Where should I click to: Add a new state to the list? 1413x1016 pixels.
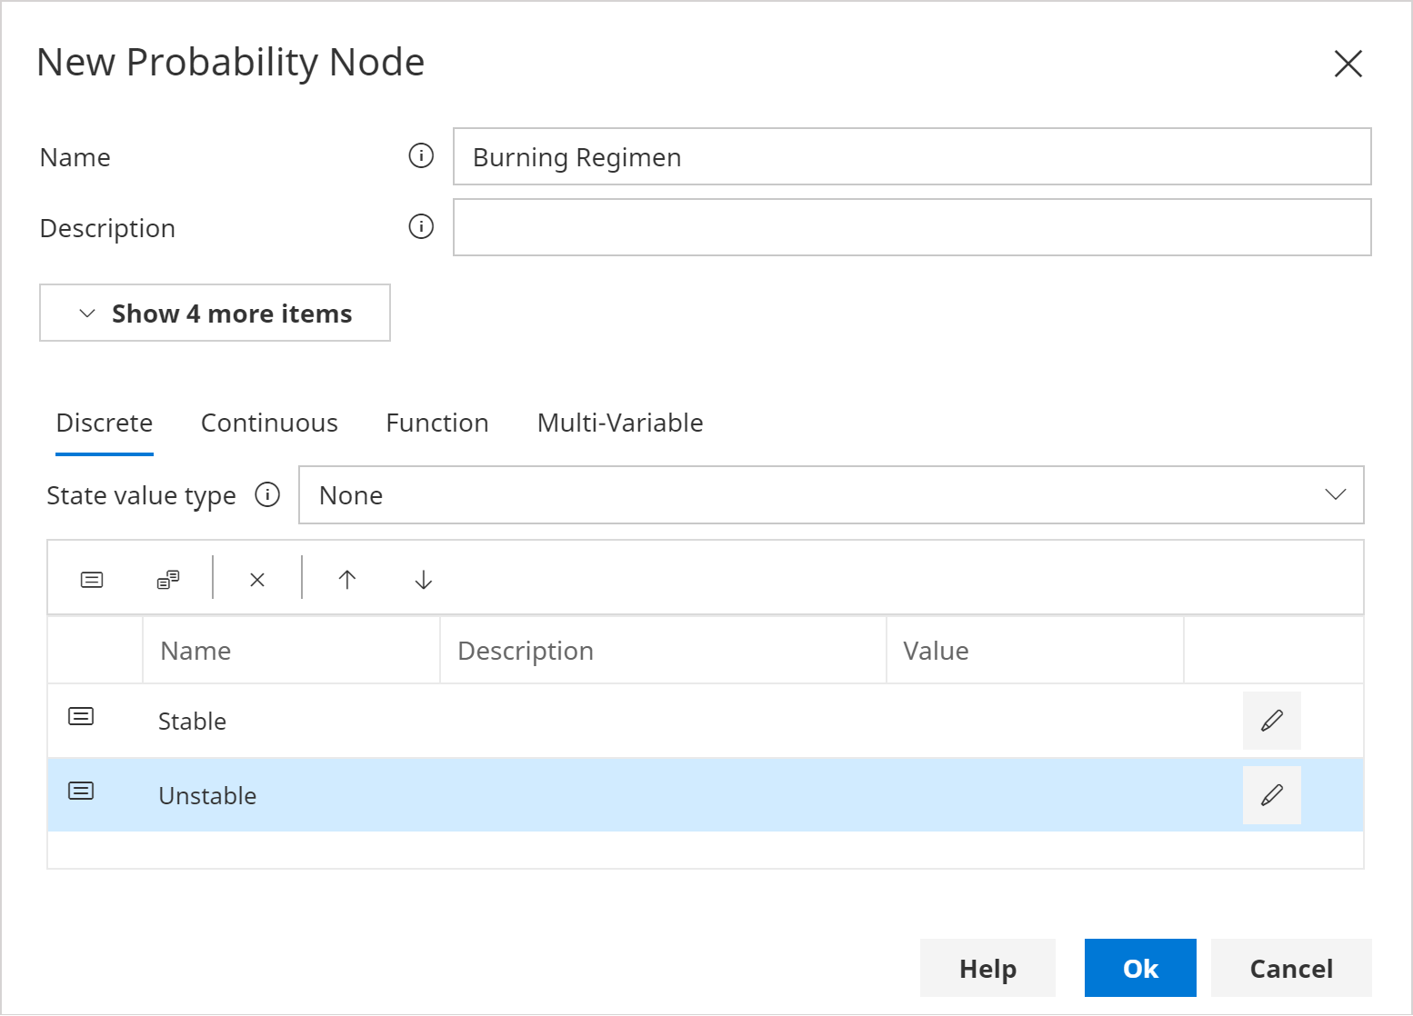[x=91, y=578]
